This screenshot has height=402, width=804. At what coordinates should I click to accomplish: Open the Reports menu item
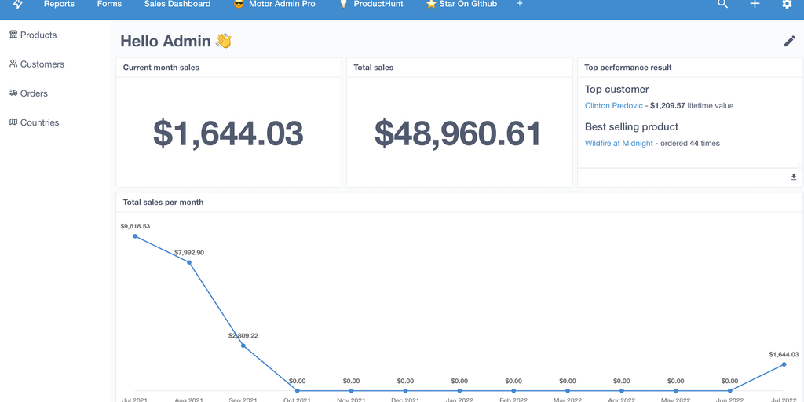59,5
